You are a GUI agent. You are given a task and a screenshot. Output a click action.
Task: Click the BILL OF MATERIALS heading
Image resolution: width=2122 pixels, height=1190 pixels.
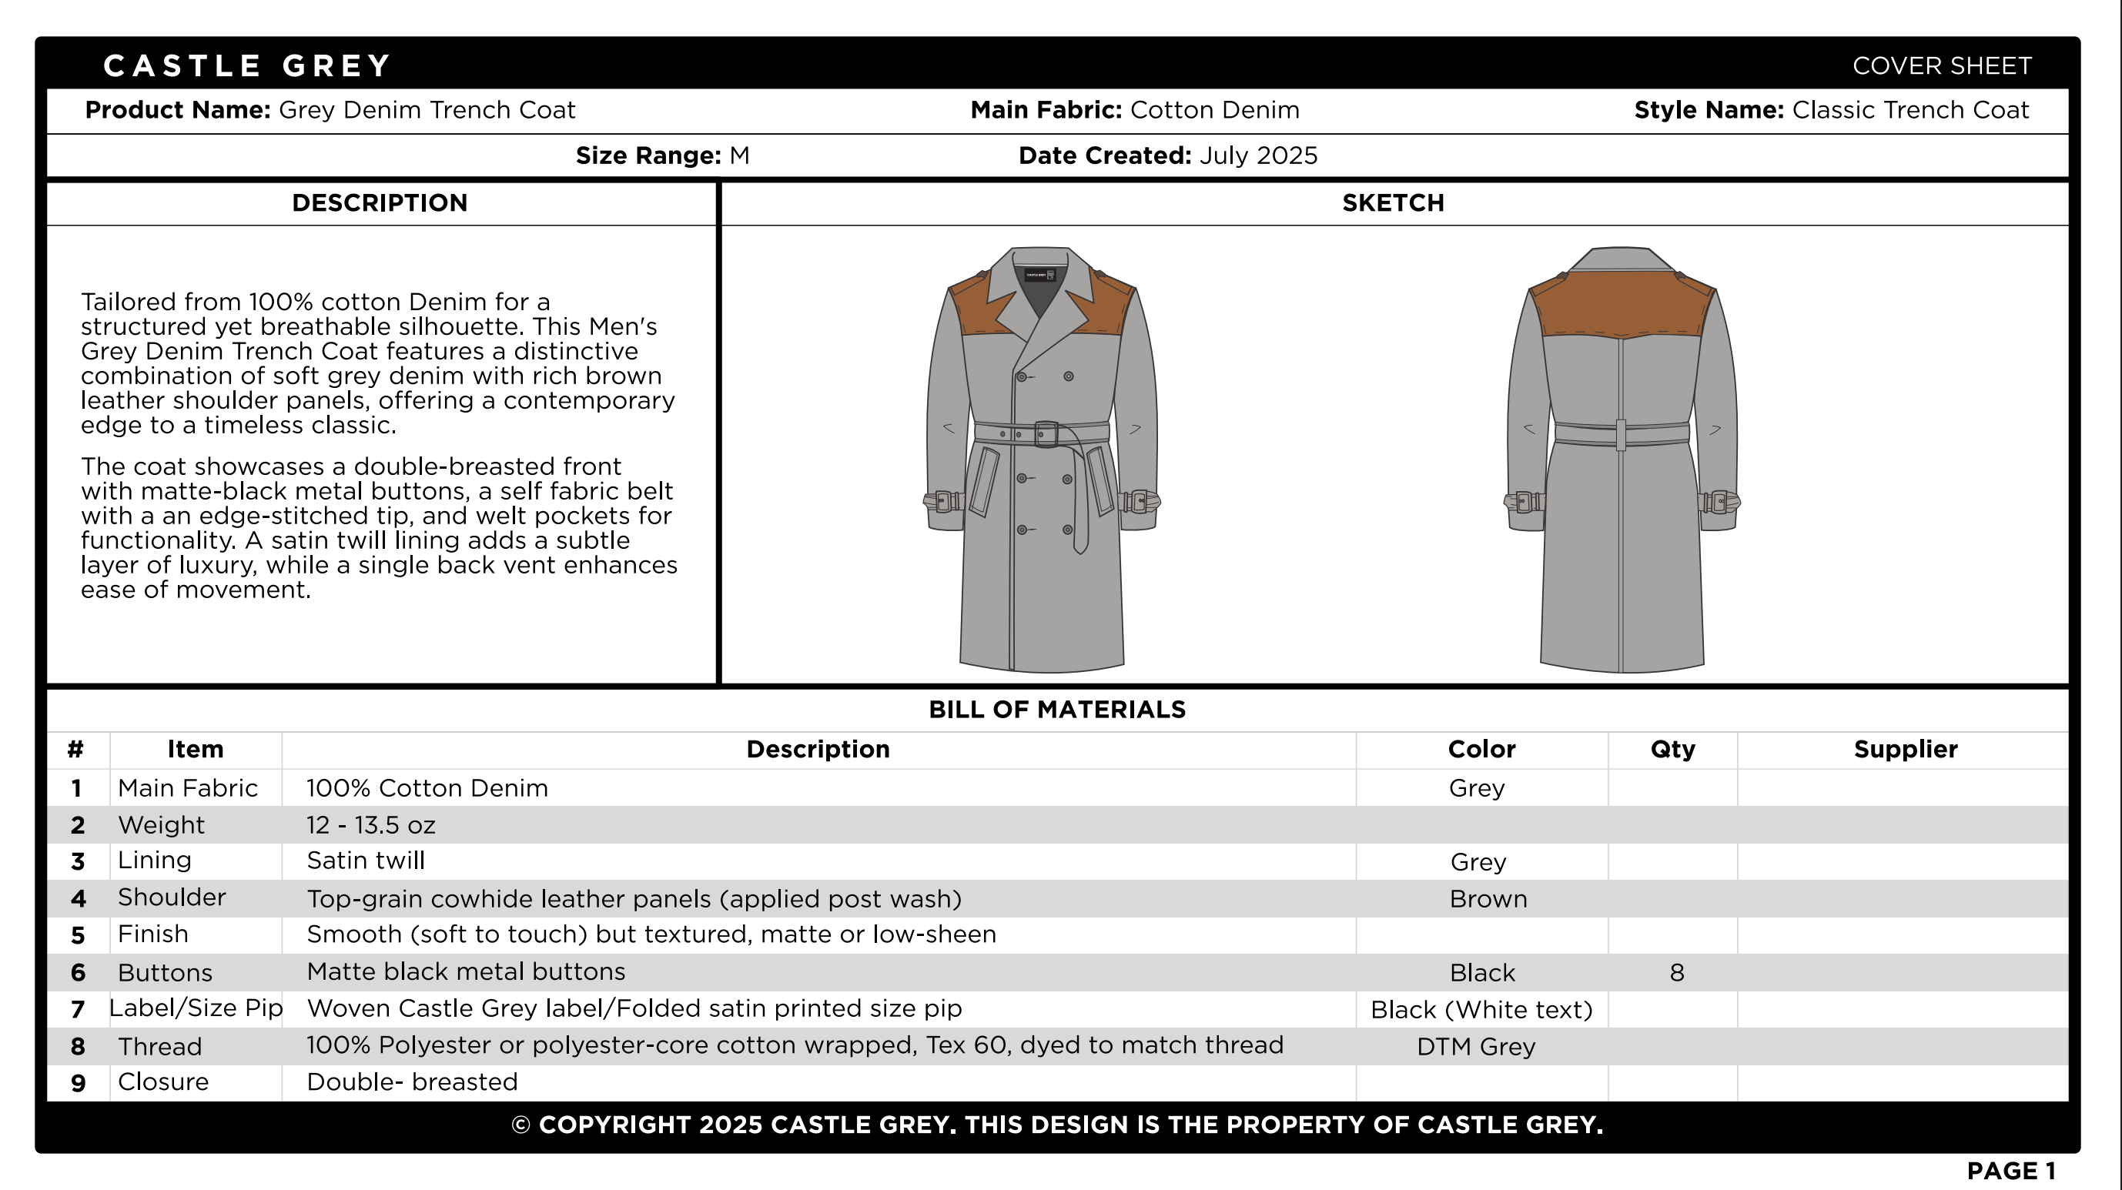1057,710
